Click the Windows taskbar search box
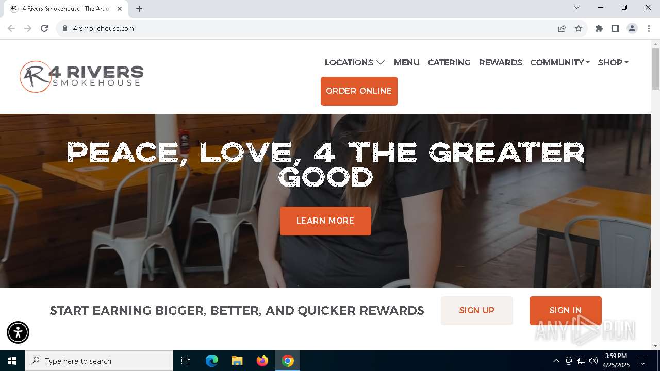This screenshot has width=660, height=371. [x=99, y=361]
